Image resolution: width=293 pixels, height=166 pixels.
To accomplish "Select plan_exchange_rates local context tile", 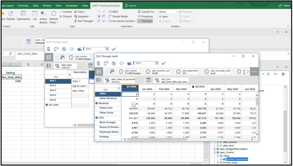I will pos(217,72).
